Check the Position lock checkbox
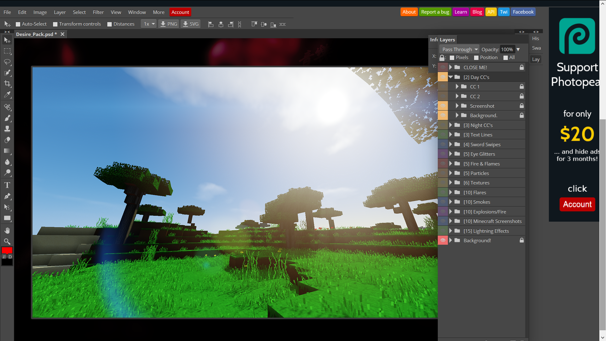This screenshot has width=606, height=341. [x=476, y=58]
